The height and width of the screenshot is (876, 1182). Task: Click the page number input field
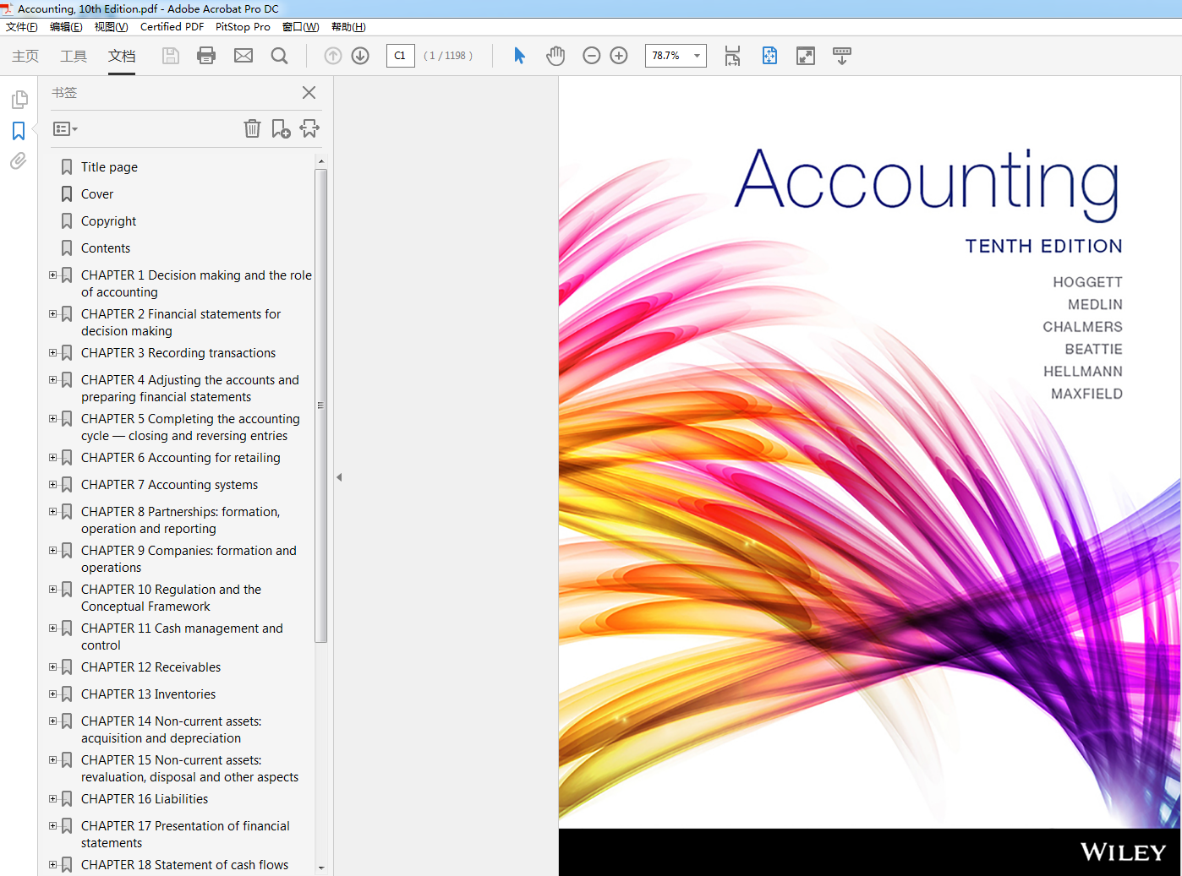coord(401,56)
